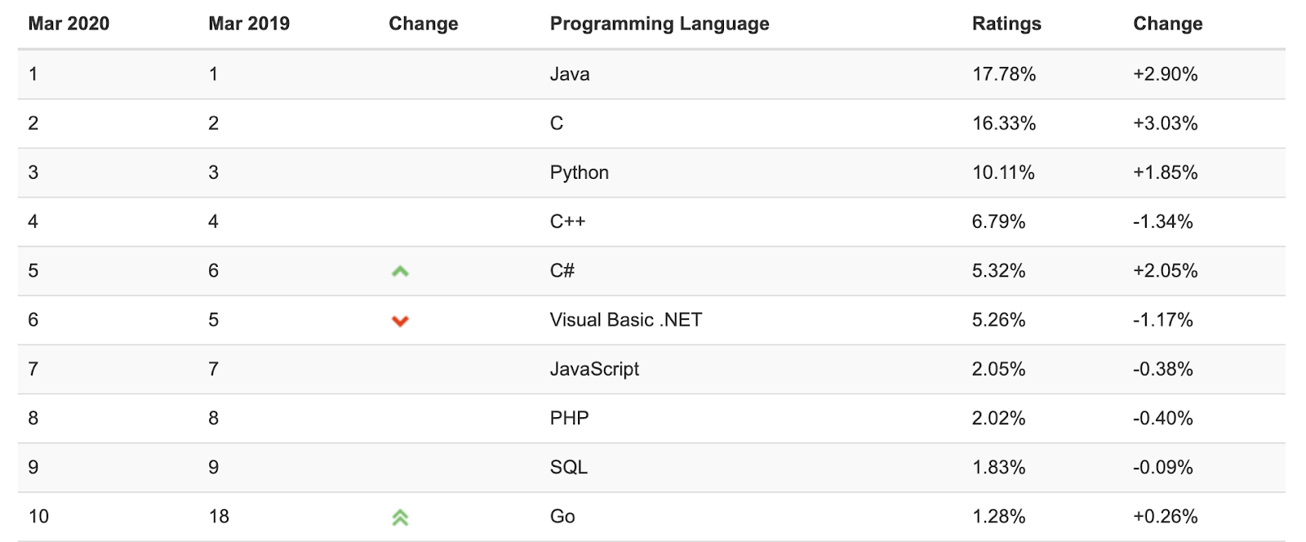Click the double green up arrow for Go

click(400, 518)
